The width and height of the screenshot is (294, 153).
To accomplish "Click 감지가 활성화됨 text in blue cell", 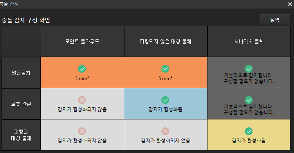I will point(165,109).
